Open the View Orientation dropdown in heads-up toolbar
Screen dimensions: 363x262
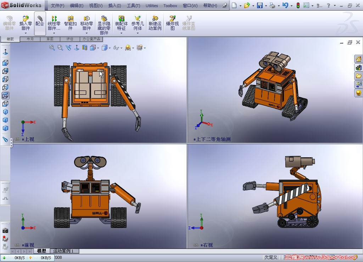click(98, 48)
